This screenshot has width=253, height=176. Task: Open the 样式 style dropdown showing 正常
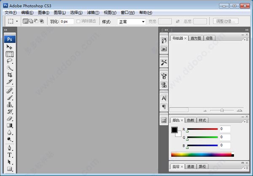click(x=131, y=21)
